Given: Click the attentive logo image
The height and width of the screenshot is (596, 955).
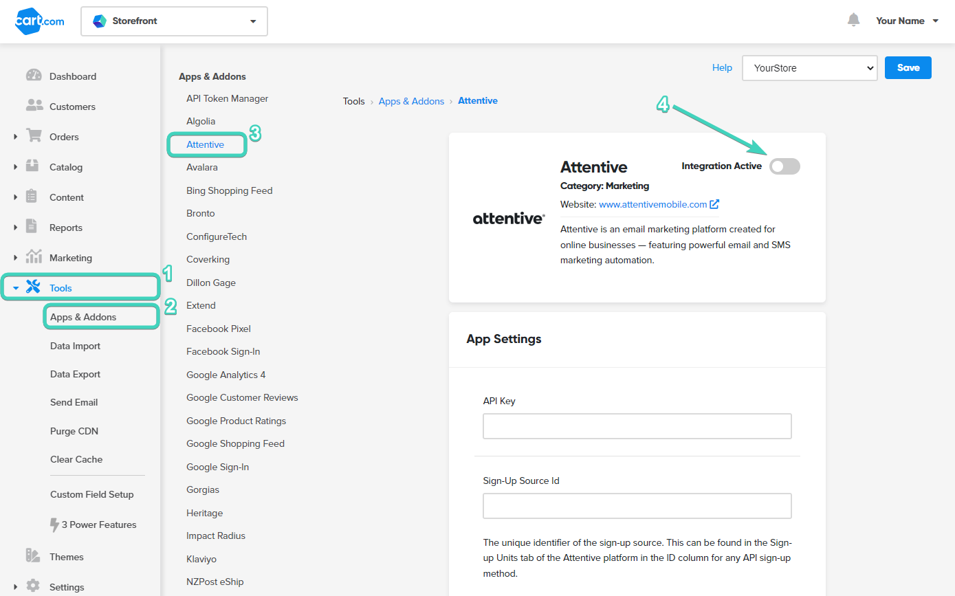Looking at the screenshot, I should tap(509, 219).
